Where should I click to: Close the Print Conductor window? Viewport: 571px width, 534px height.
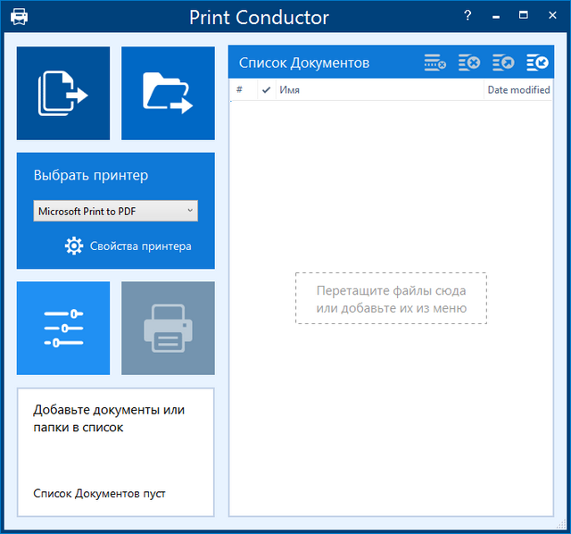[x=552, y=15]
